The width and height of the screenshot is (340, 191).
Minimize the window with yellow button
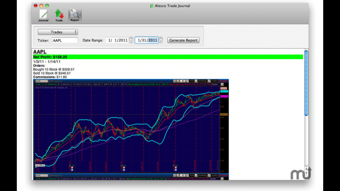pos(41,5)
